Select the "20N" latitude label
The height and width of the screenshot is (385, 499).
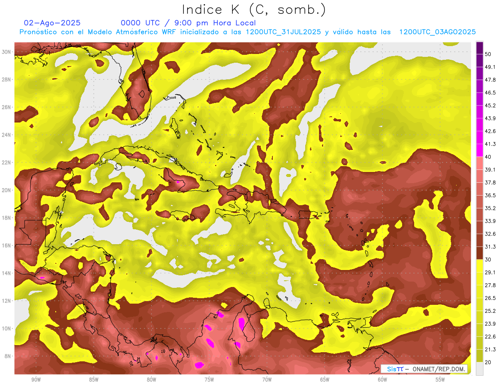click(x=7, y=190)
